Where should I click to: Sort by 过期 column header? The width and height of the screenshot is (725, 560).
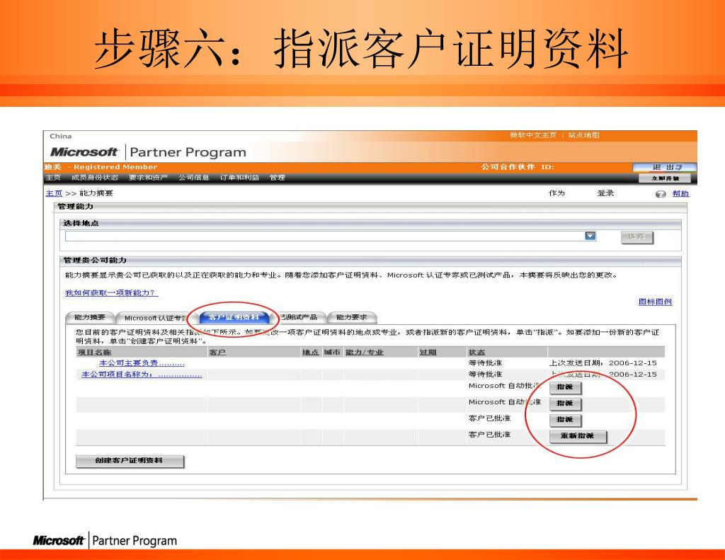tap(428, 353)
